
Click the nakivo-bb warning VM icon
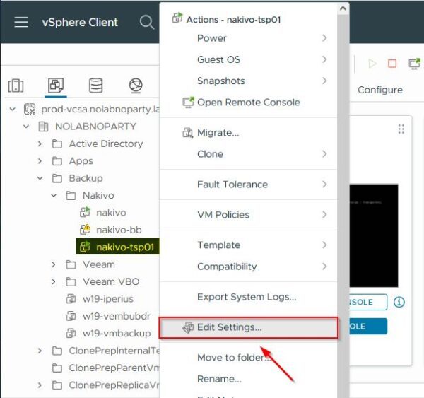coord(86,230)
